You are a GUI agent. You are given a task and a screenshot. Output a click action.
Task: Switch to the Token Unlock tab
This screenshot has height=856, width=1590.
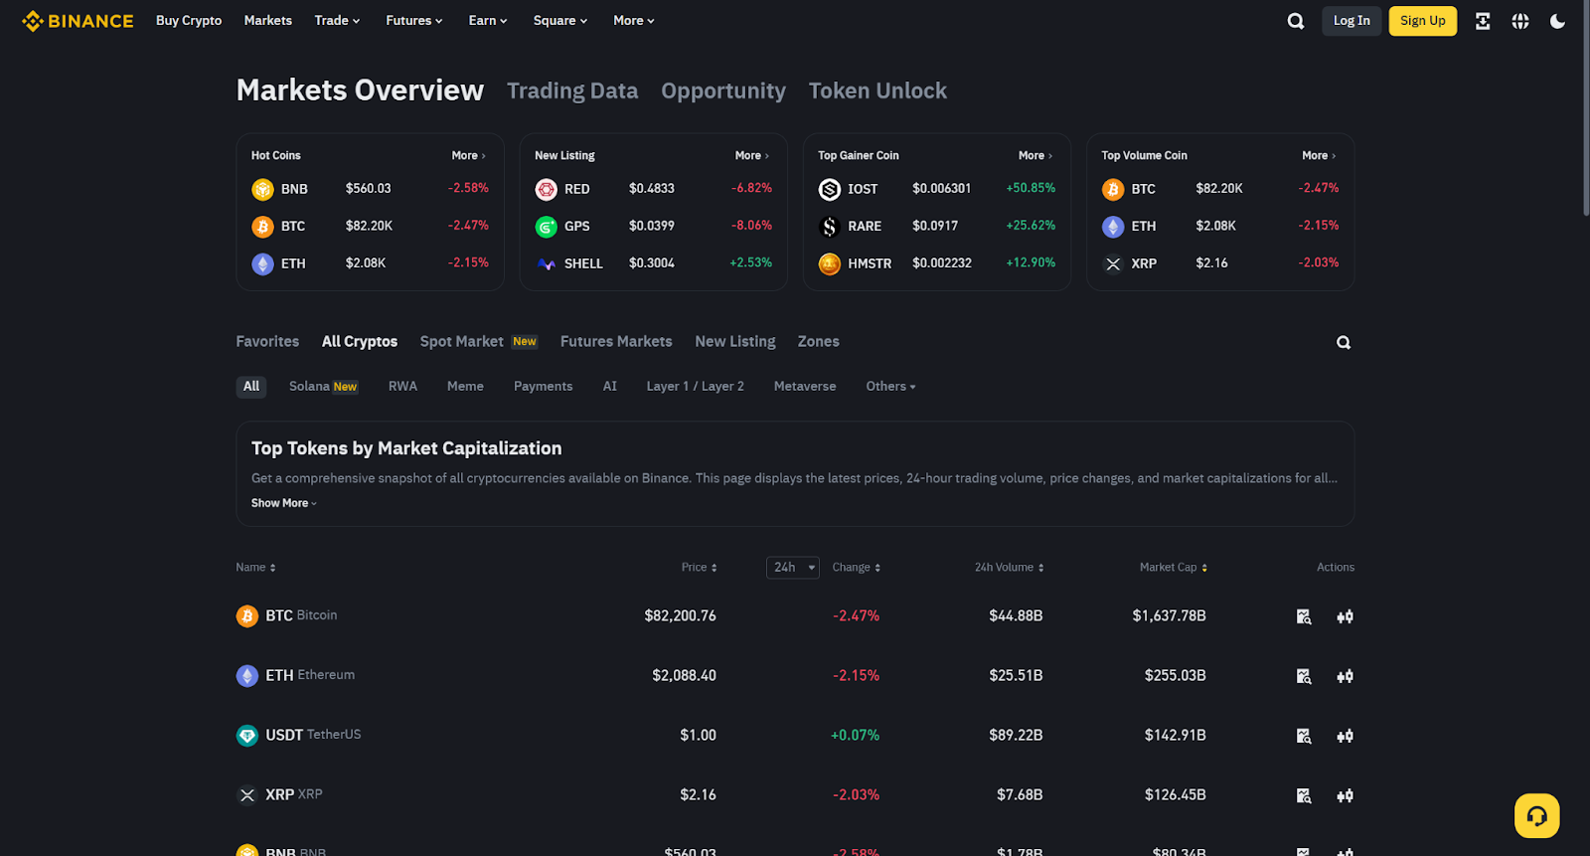pyautogui.click(x=877, y=90)
